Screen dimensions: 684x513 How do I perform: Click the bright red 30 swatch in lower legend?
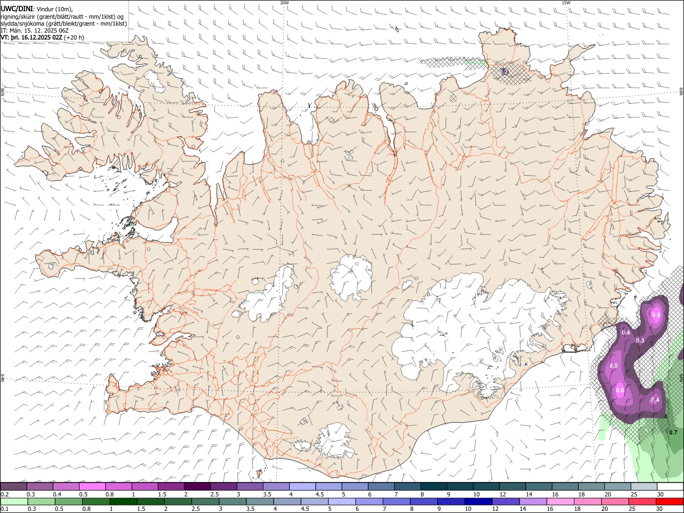(670, 501)
